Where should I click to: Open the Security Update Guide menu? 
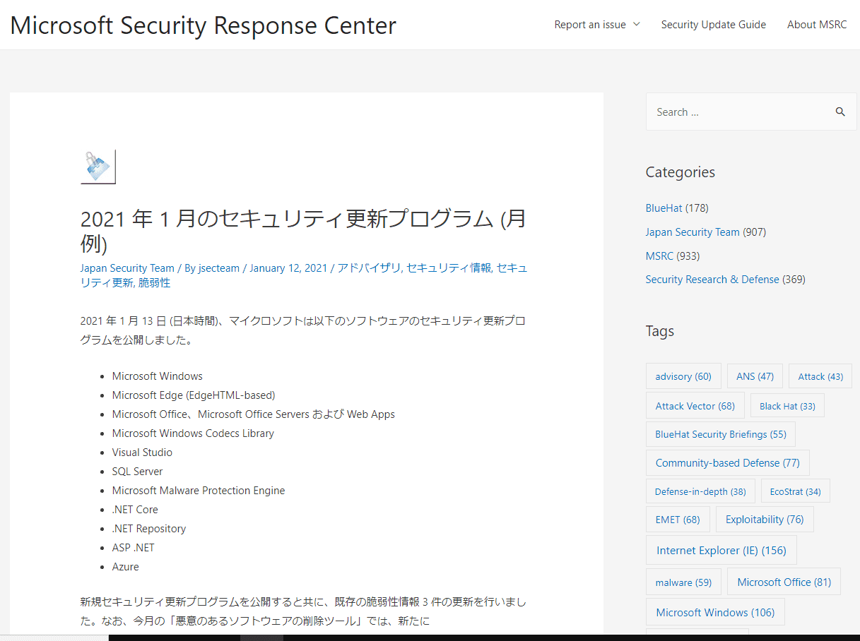tap(713, 25)
